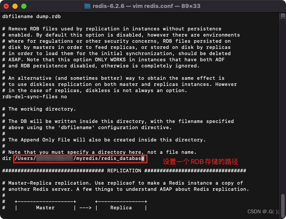
Task: Click '/myredis/redis_database' in the dir path
Action: click(x=109, y=158)
